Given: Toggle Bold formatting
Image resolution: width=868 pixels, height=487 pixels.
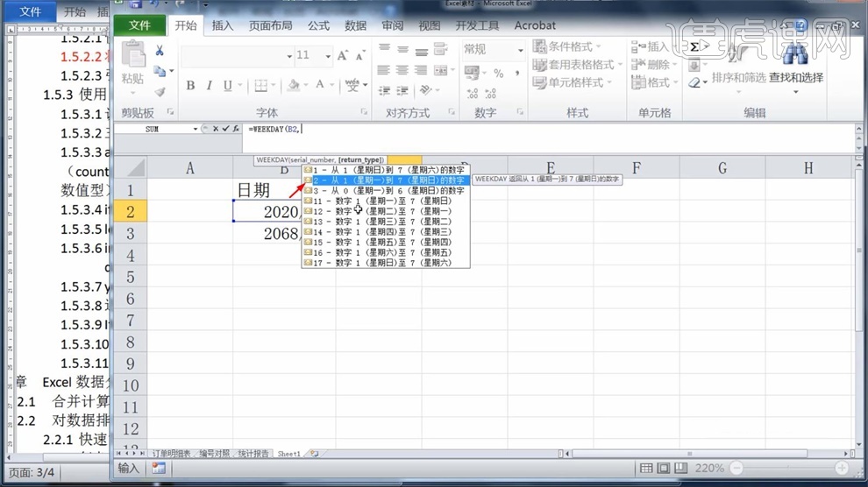Looking at the screenshot, I should pos(190,85).
